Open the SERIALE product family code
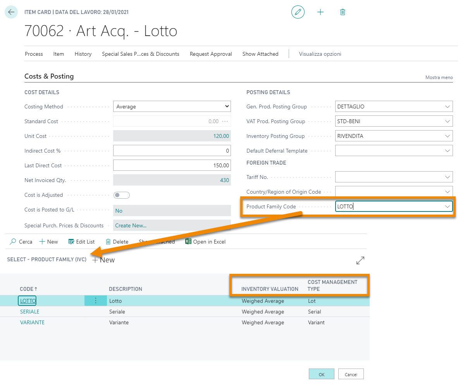Image resolution: width=458 pixels, height=385 pixels. point(29,312)
